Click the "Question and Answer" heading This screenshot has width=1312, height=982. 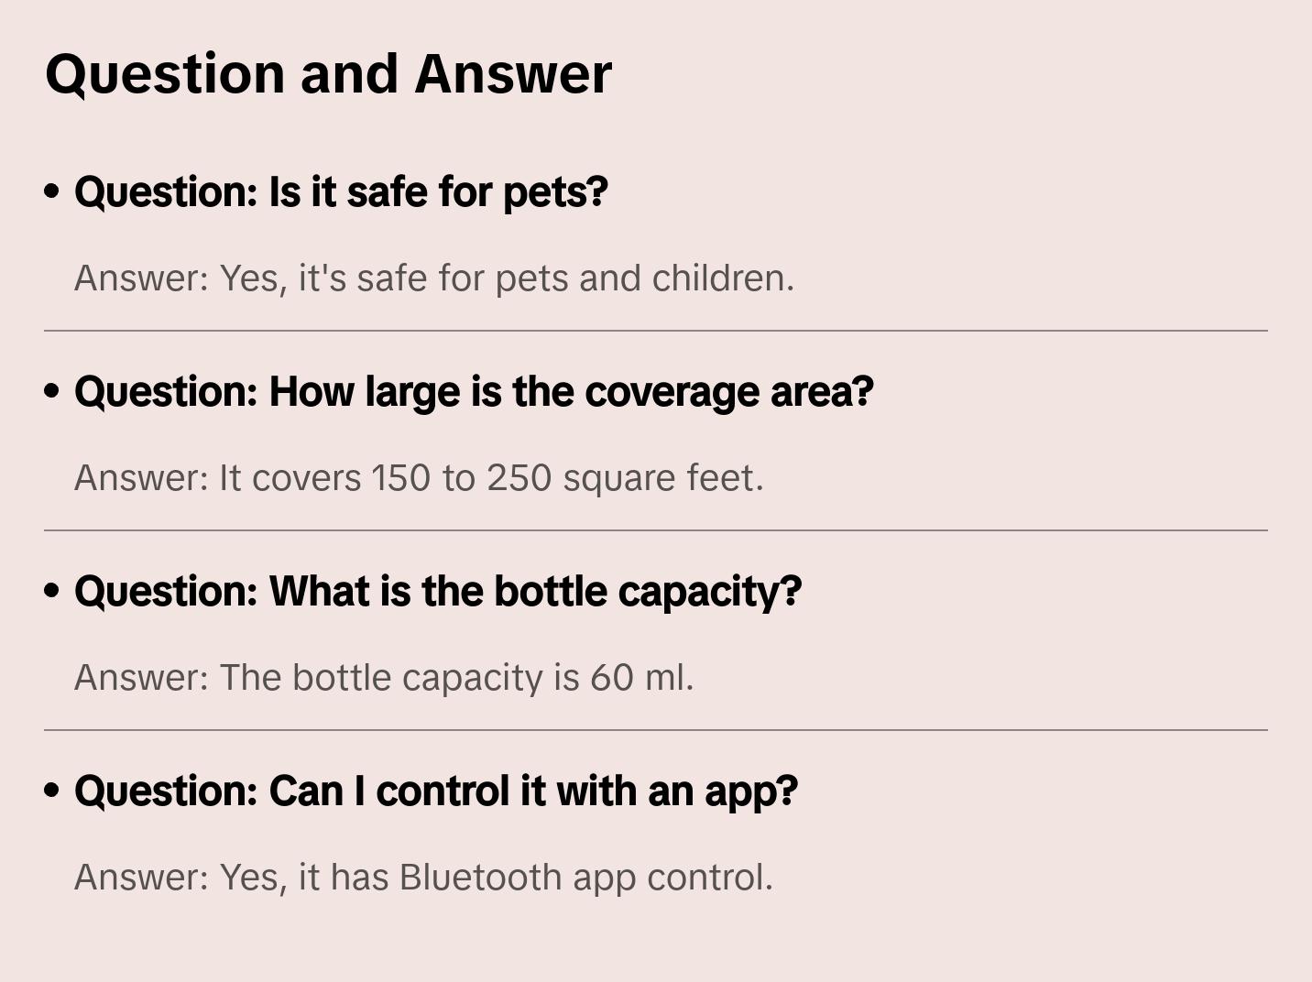click(x=328, y=73)
